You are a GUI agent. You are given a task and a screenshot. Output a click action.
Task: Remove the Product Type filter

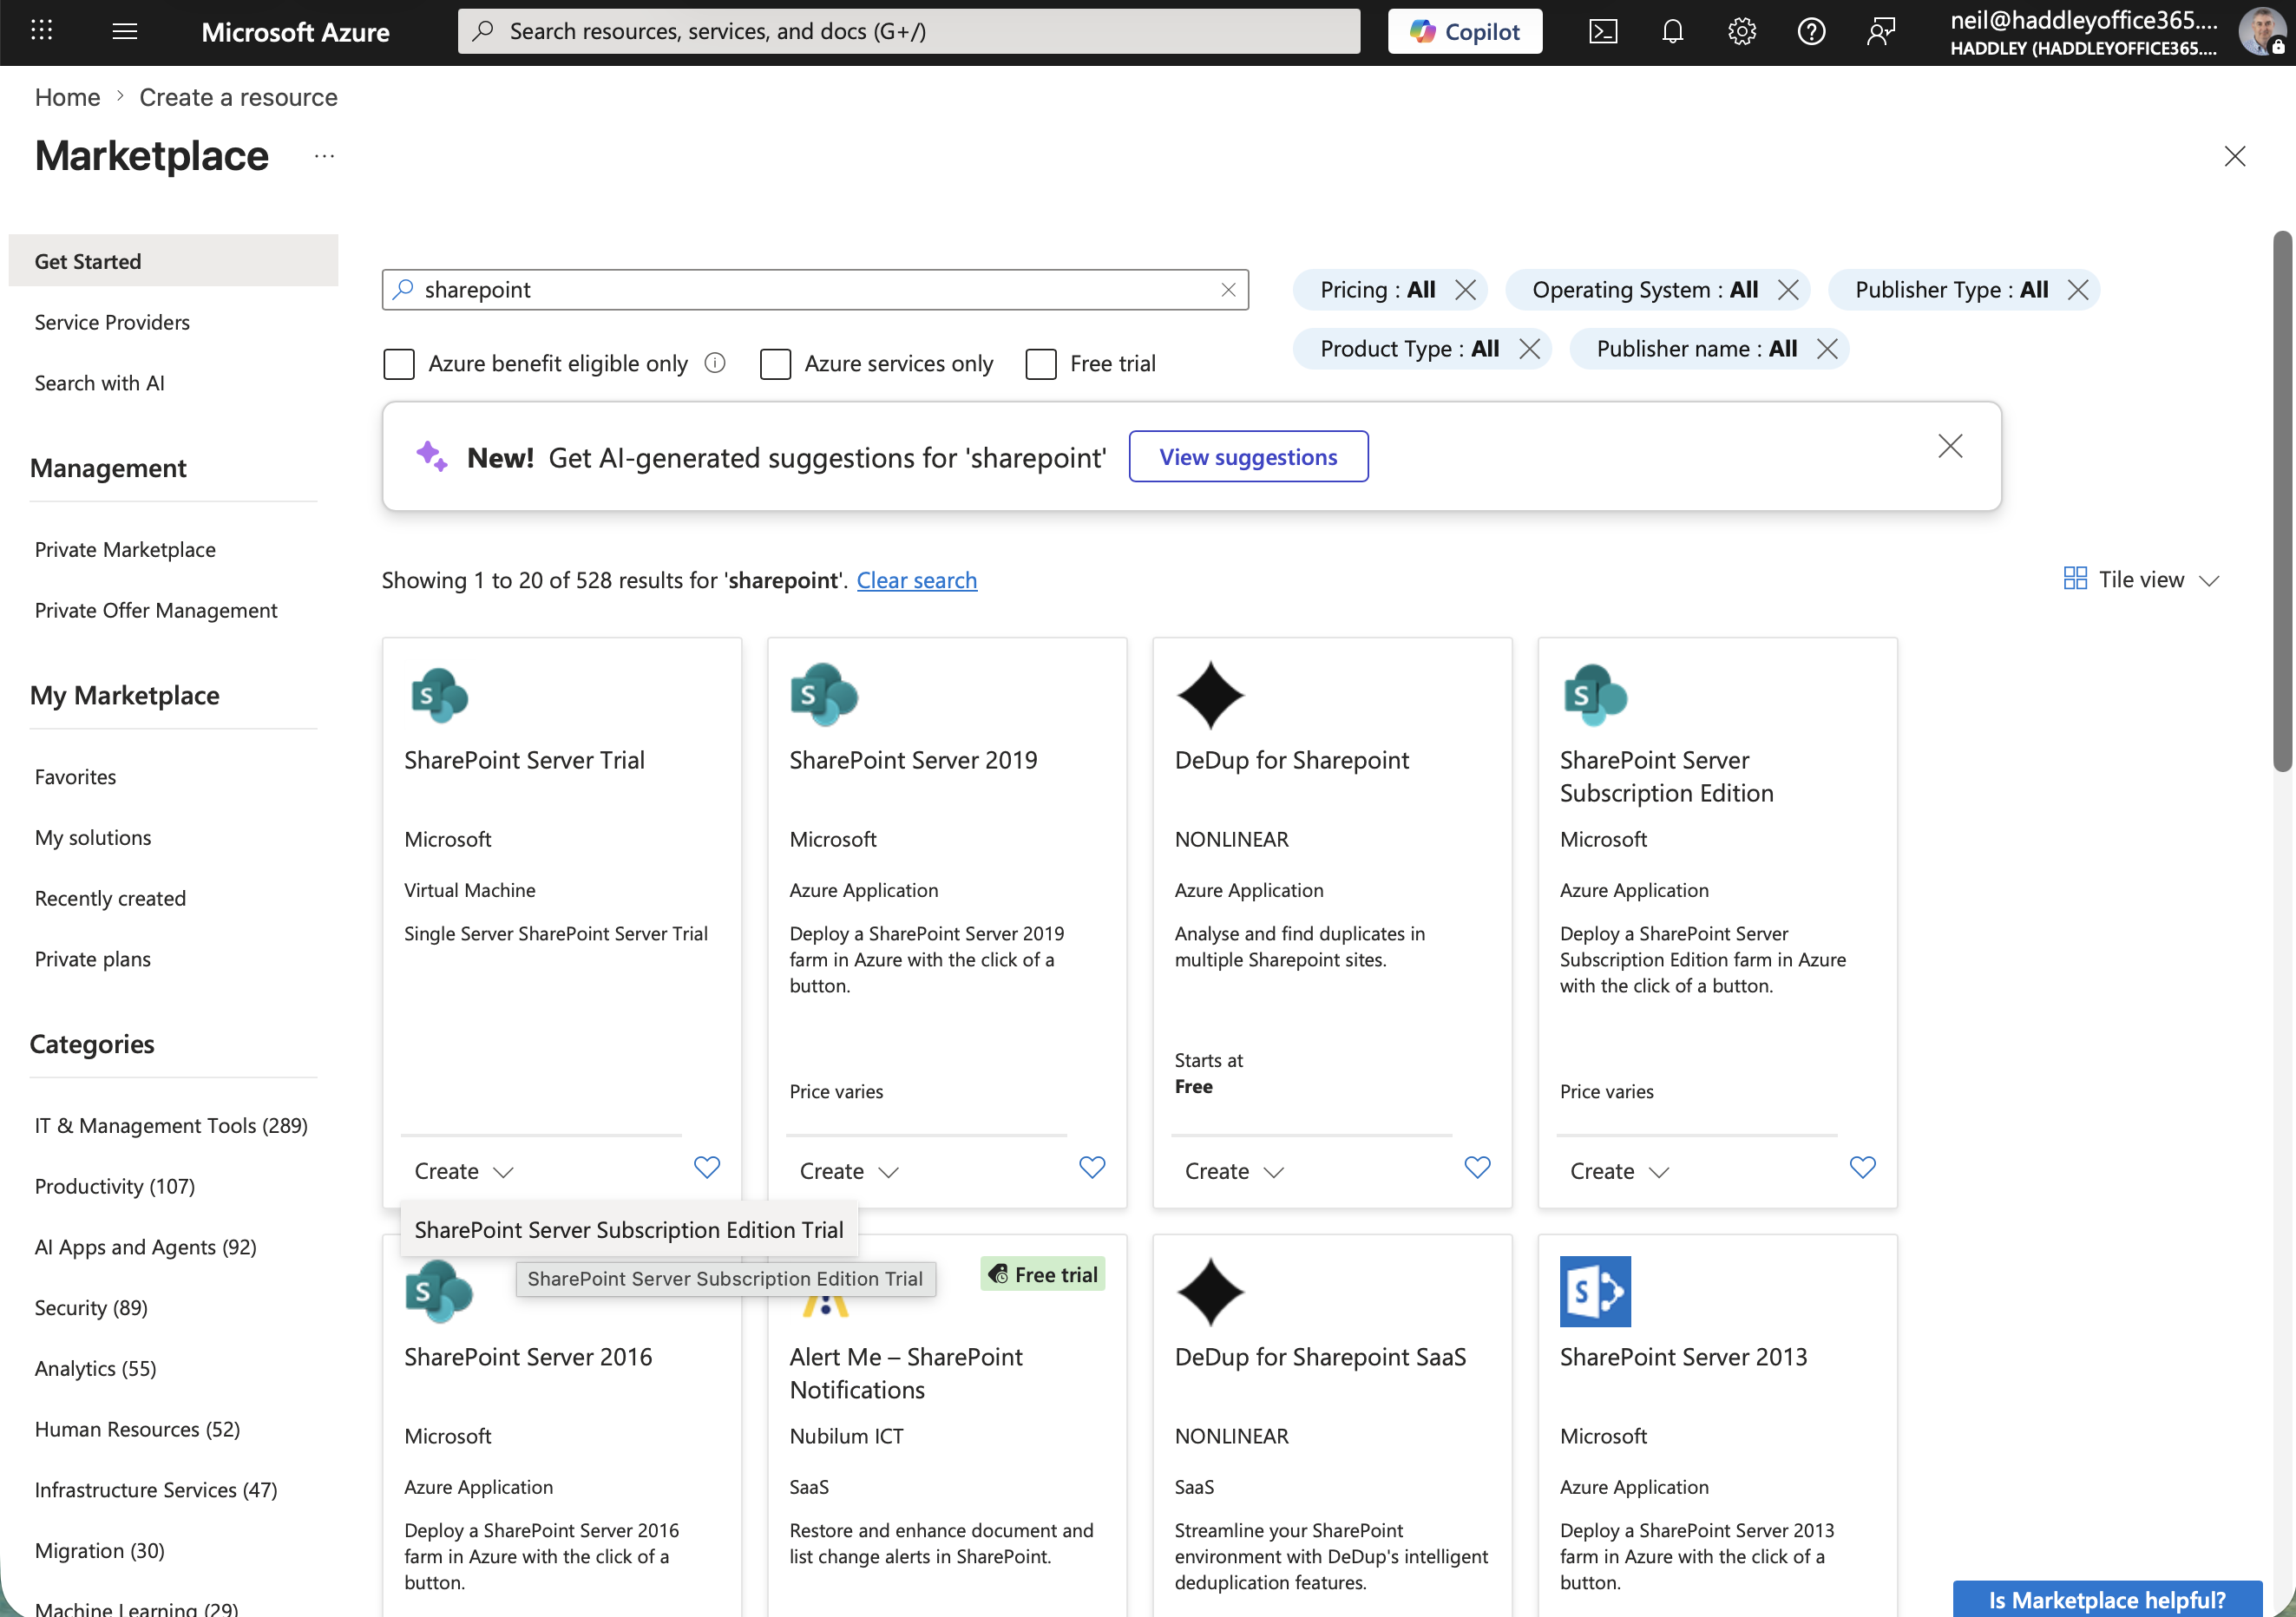pyautogui.click(x=1529, y=349)
